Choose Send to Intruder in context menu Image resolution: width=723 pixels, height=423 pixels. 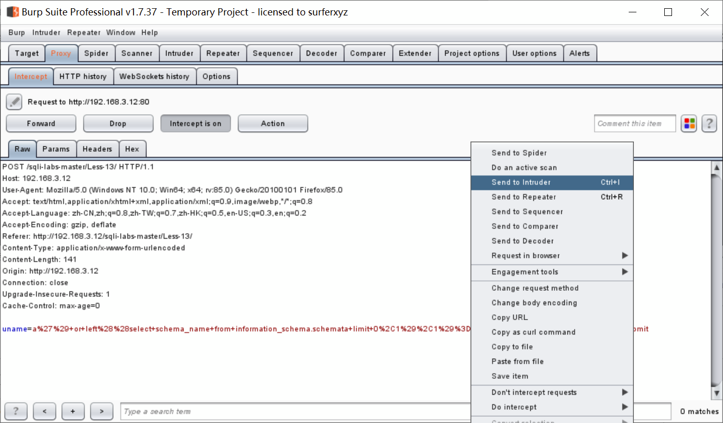coord(552,182)
